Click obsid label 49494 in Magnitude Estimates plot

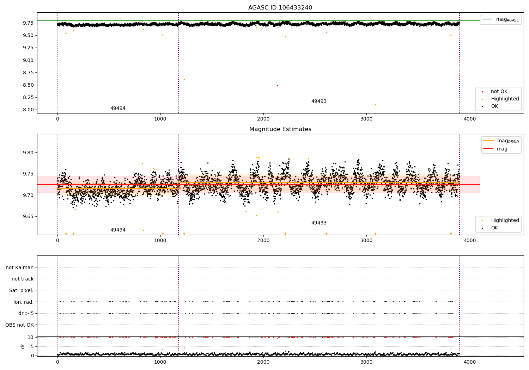point(118,230)
